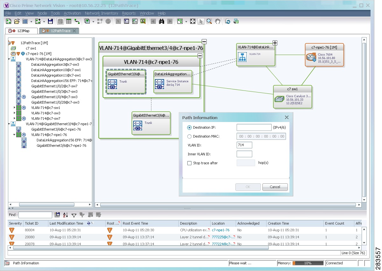Click the Service Instance dot1q 714 port icon

coord(160,84)
